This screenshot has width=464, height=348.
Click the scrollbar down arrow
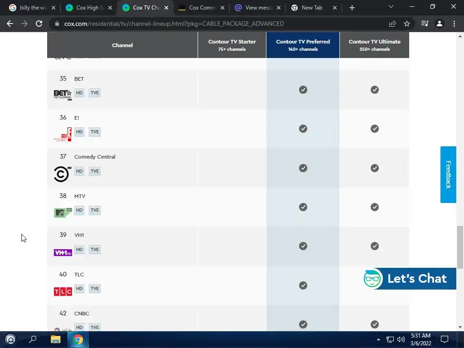460,327
